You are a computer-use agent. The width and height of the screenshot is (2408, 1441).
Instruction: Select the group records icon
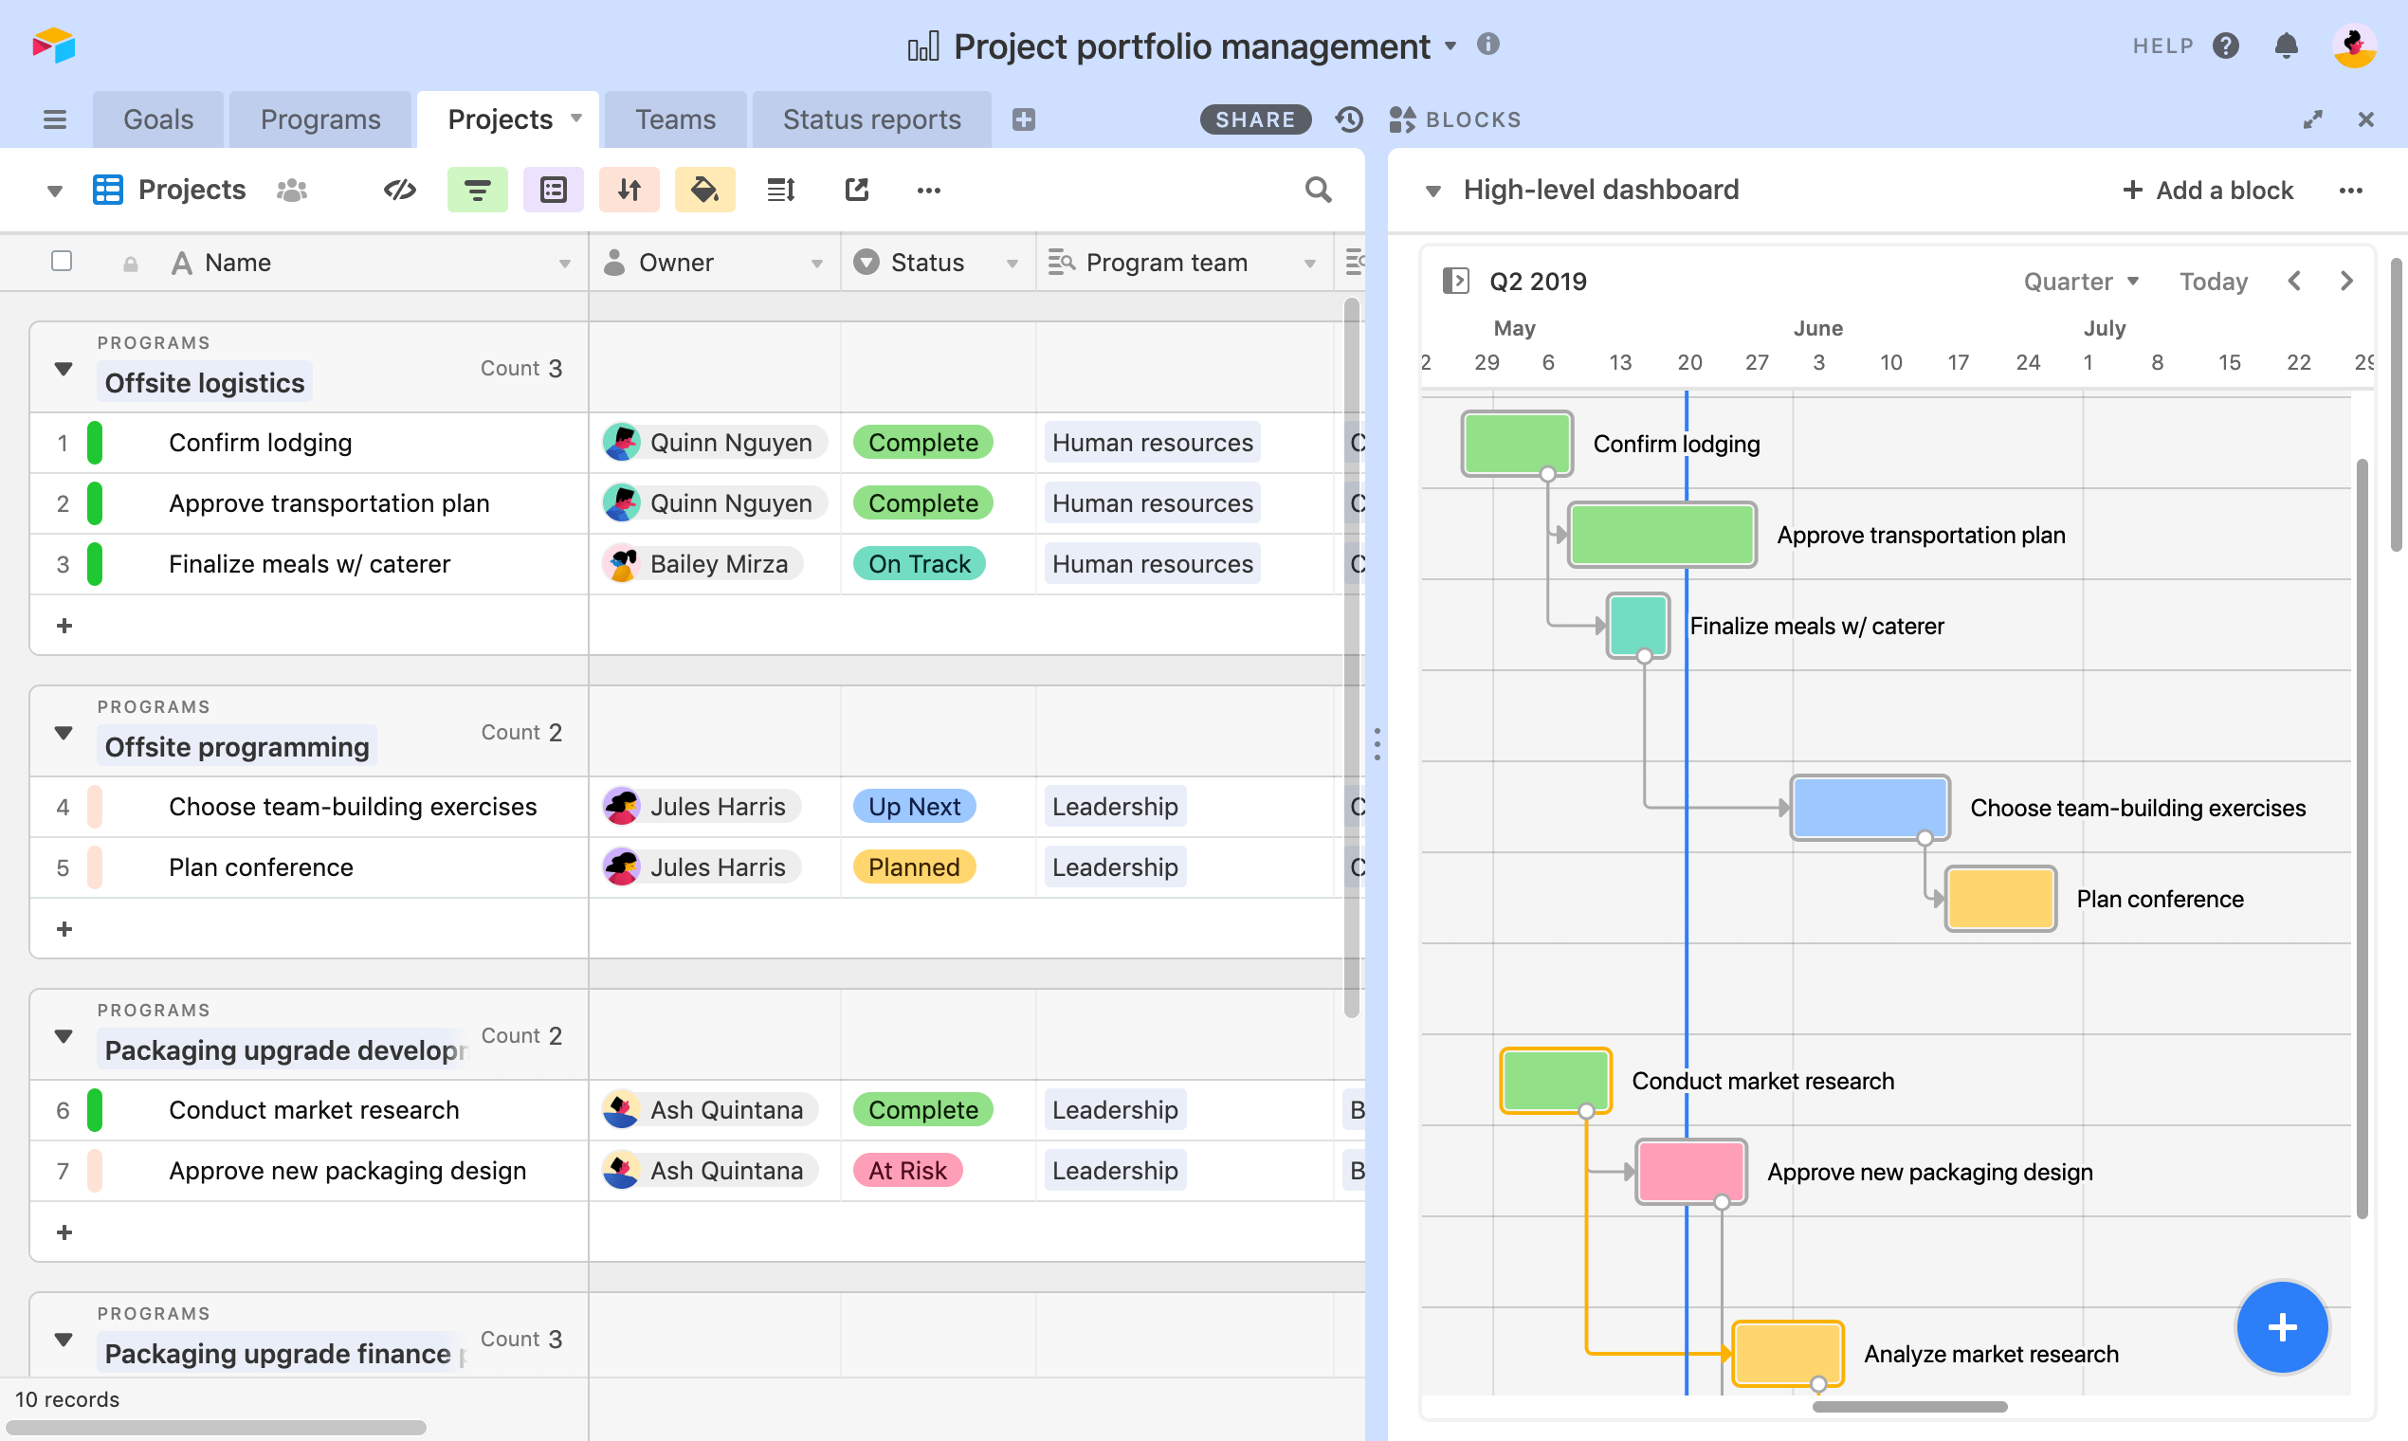554,190
